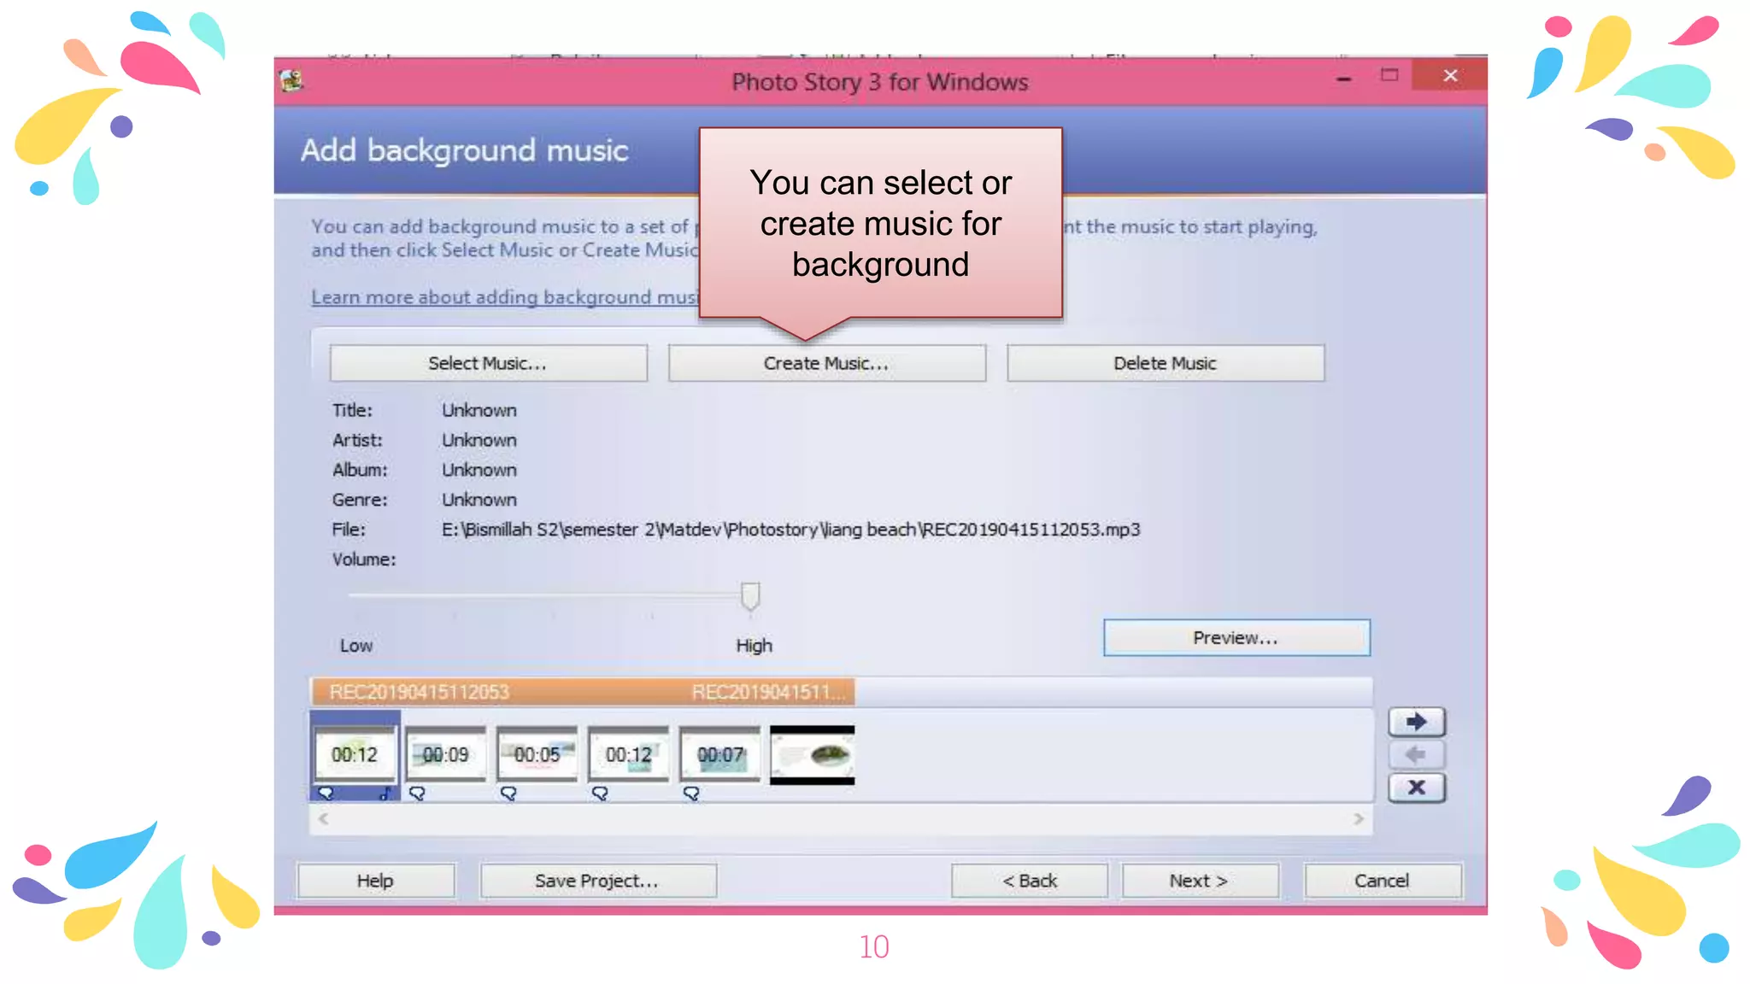The width and height of the screenshot is (1750, 984).
Task: Click the second REC2019041511... music segment
Action: coord(769,692)
